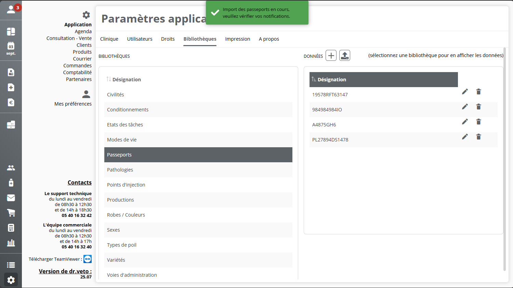Click the add data plus icon
The image size is (513, 288).
pos(331,55)
